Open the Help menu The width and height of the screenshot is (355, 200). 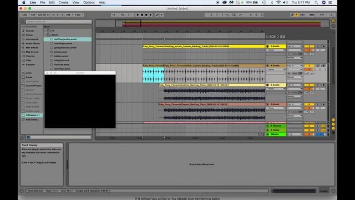click(102, 2)
